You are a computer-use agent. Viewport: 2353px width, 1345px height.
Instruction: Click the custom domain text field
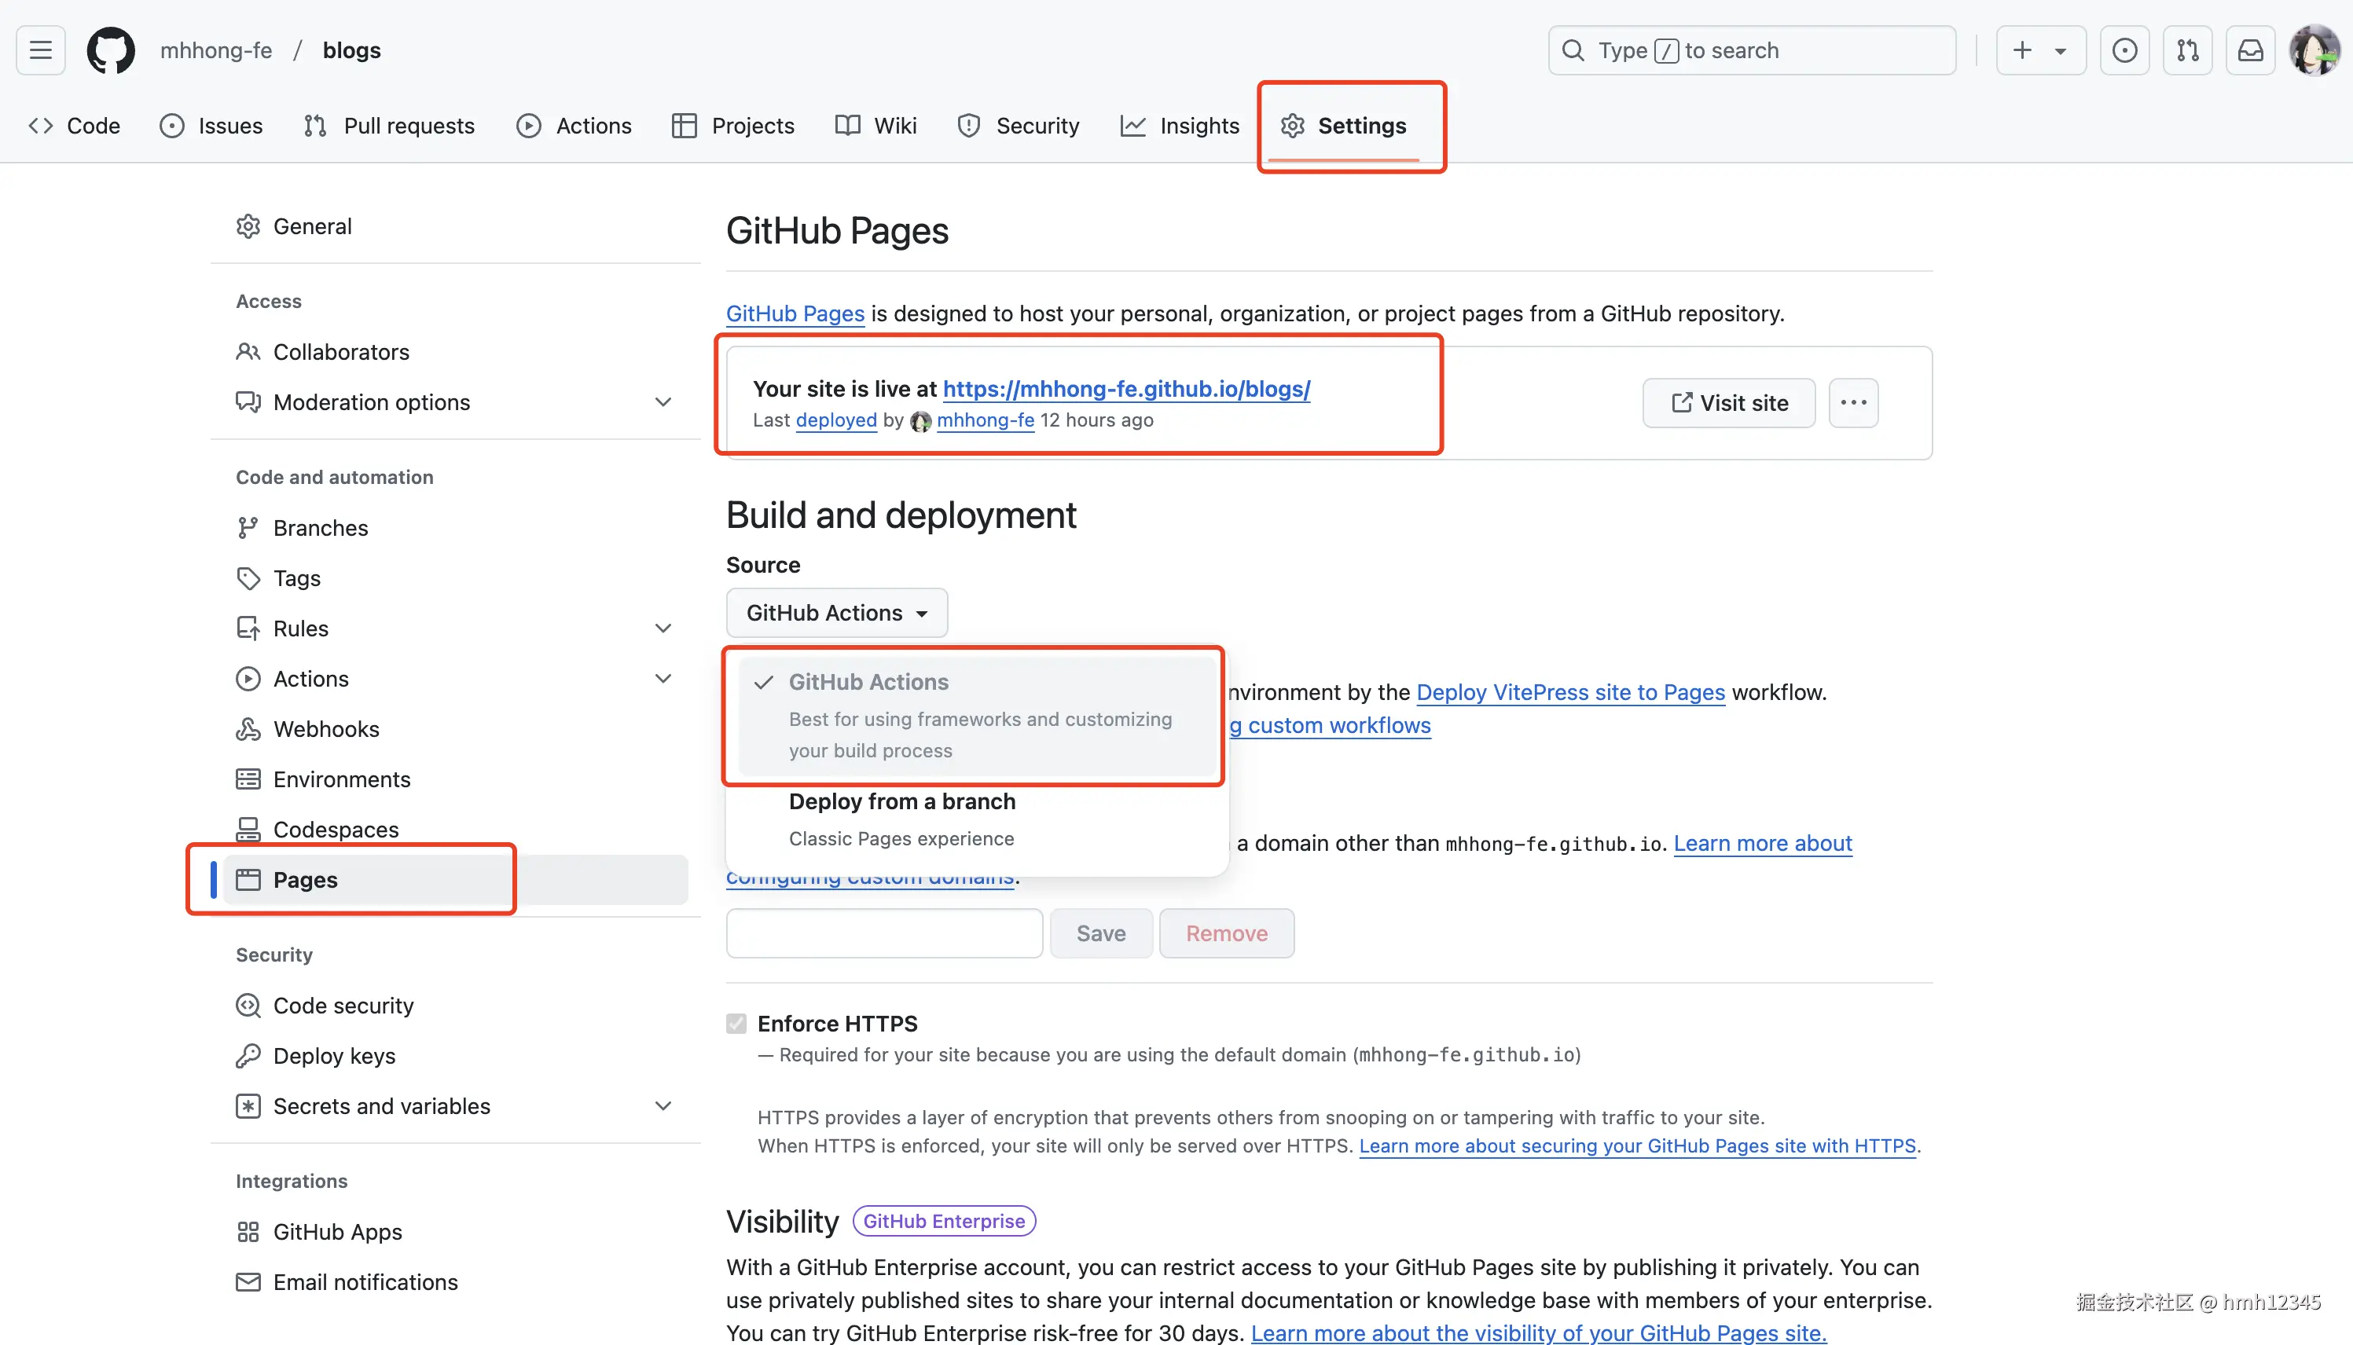tap(884, 933)
